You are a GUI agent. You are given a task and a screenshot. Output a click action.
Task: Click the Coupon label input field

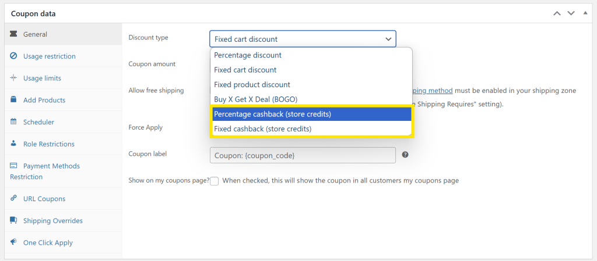pos(303,155)
